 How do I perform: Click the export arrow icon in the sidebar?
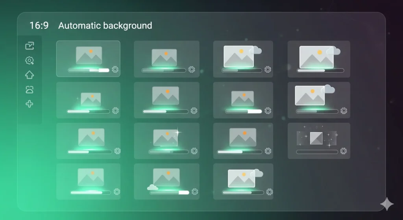30,46
